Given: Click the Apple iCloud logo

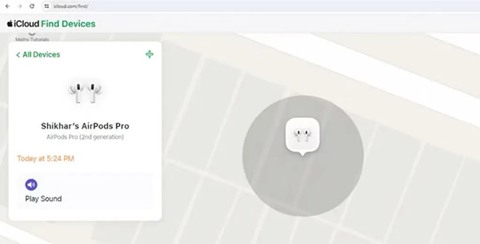Looking at the screenshot, I should [23, 24].
